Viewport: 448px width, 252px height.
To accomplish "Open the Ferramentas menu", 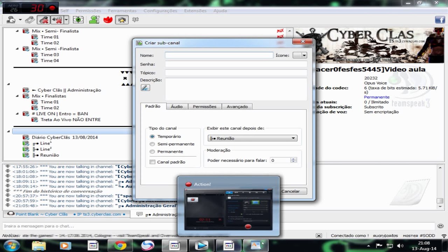I will tap(122, 11).
